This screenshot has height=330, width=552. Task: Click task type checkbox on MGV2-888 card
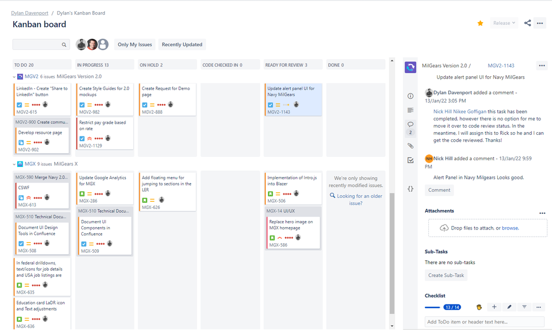tap(145, 105)
